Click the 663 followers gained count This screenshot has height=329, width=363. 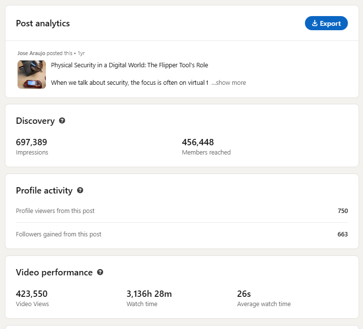click(x=343, y=234)
